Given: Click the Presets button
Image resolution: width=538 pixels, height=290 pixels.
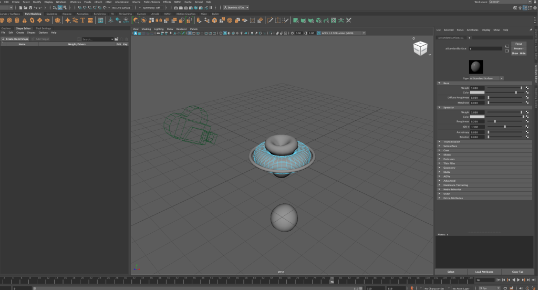Looking at the screenshot, I should (518, 48).
